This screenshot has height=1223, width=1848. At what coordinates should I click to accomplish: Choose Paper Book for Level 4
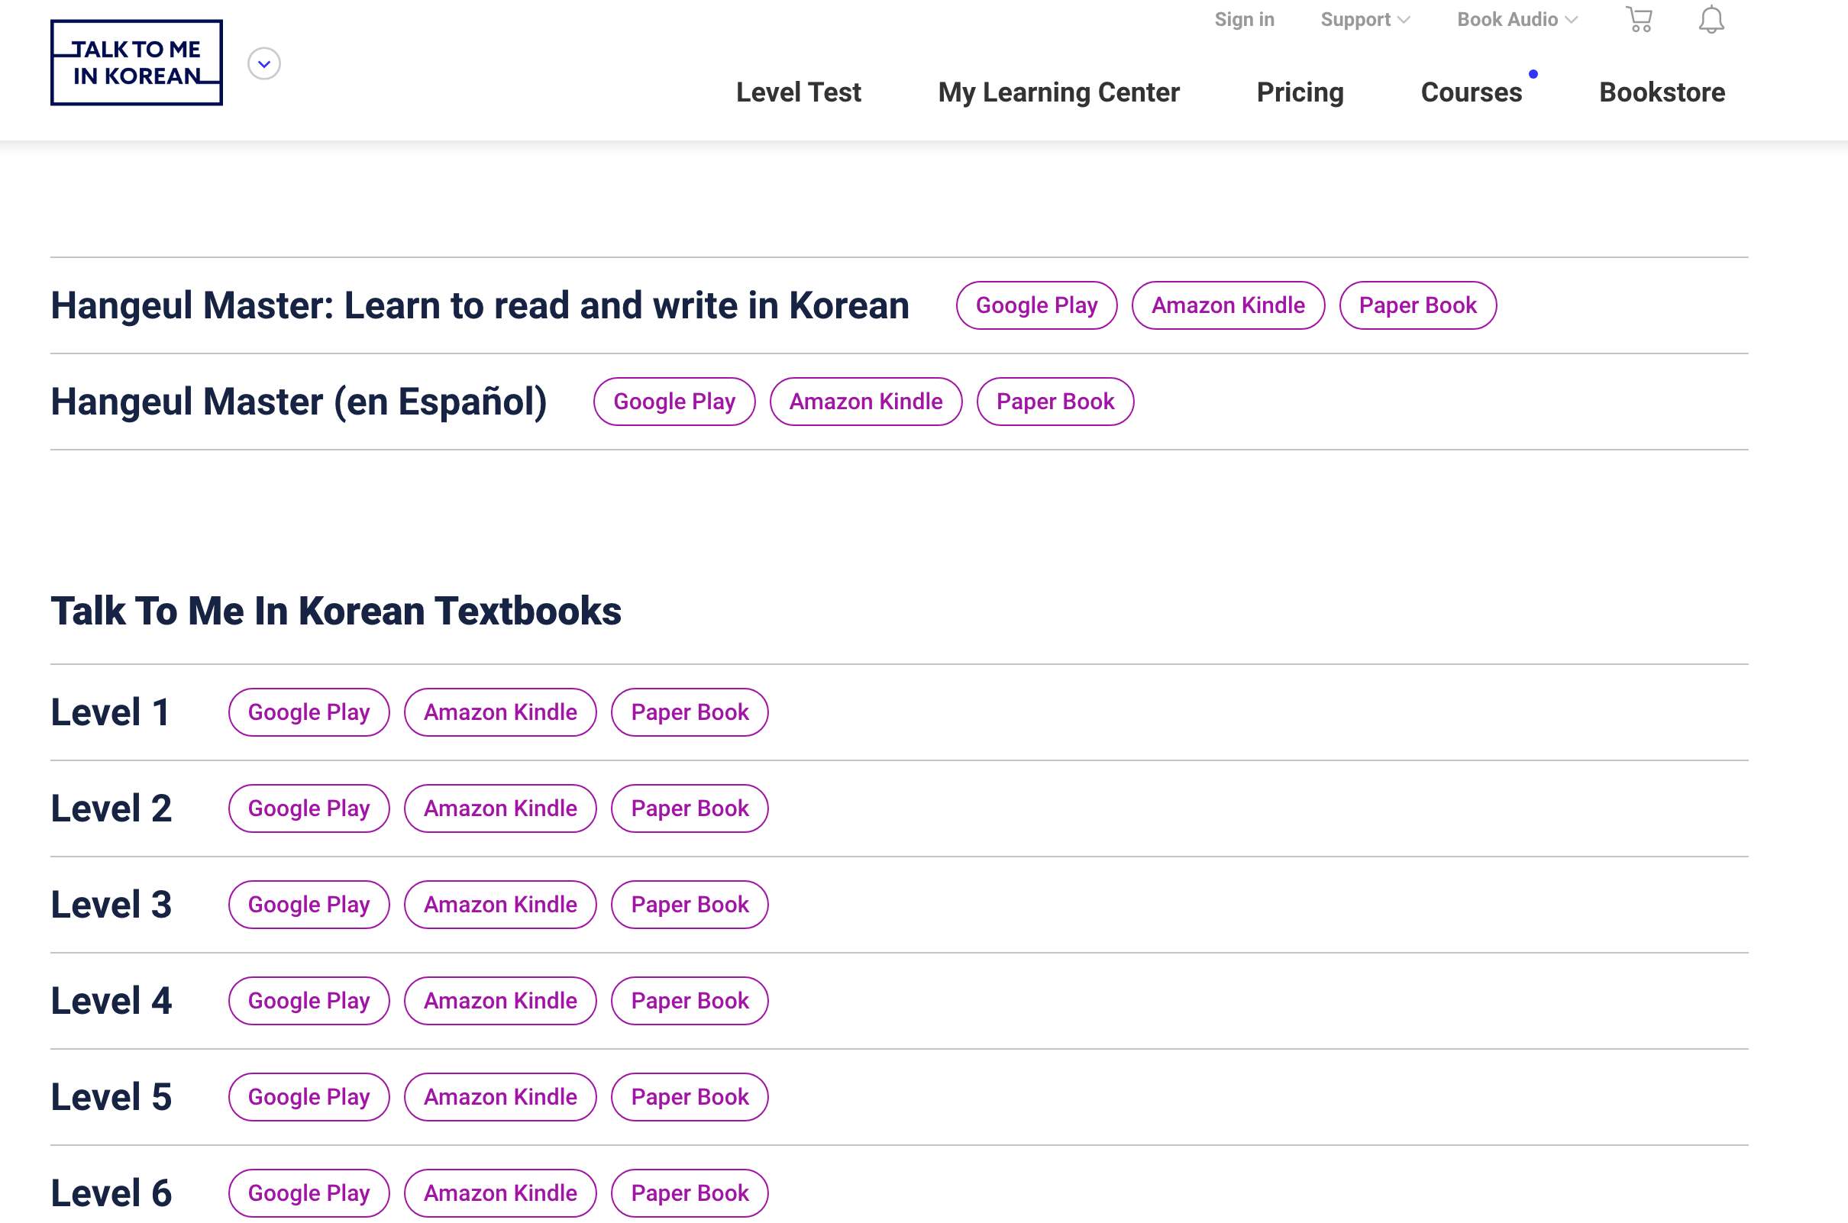(x=690, y=1001)
